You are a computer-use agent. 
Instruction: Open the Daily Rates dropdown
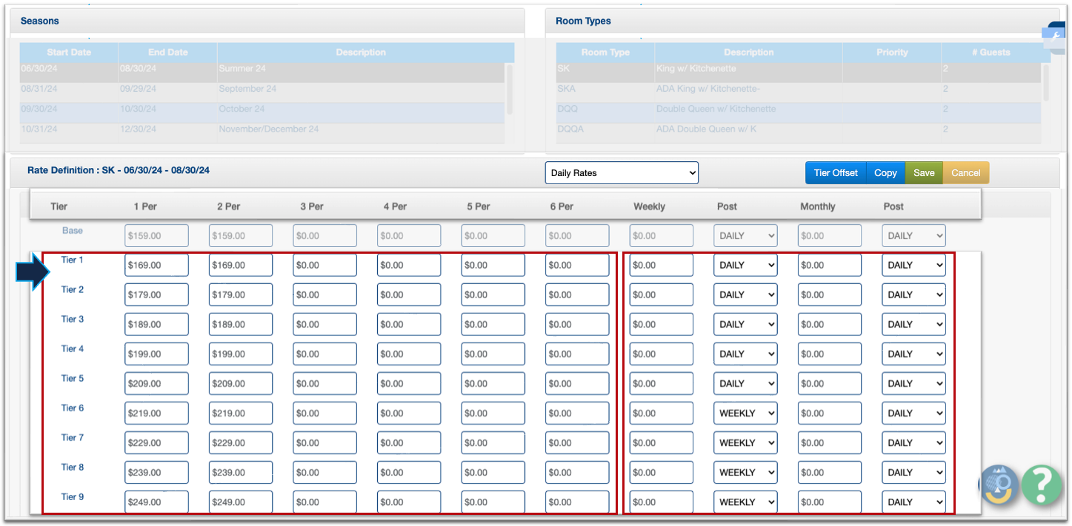622,173
